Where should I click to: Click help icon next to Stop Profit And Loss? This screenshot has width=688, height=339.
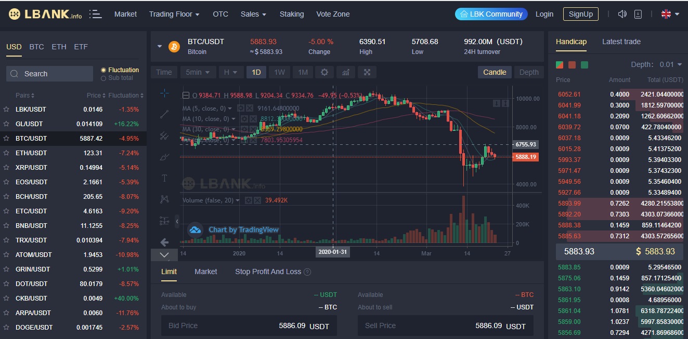click(x=307, y=272)
